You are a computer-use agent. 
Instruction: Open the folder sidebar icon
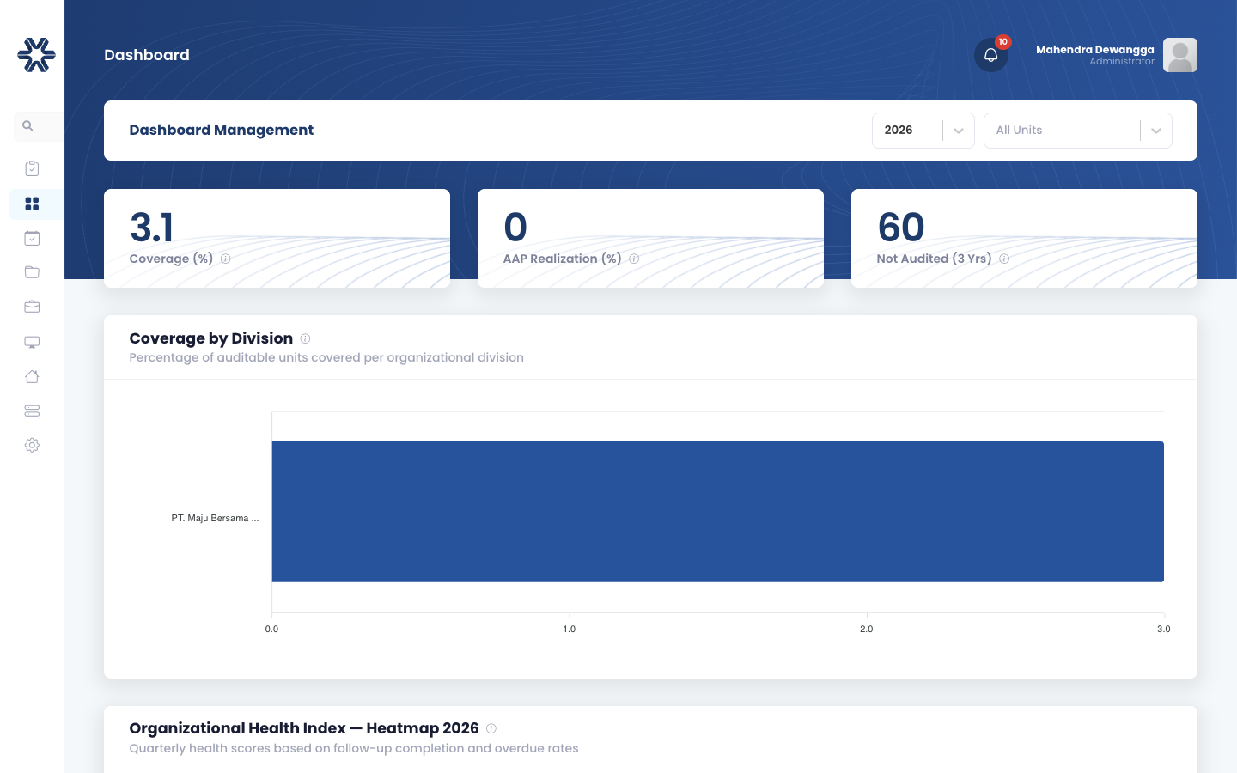point(32,272)
